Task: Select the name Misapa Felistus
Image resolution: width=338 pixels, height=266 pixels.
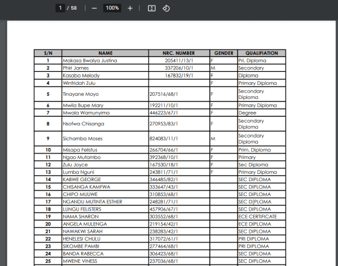Action: point(80,150)
